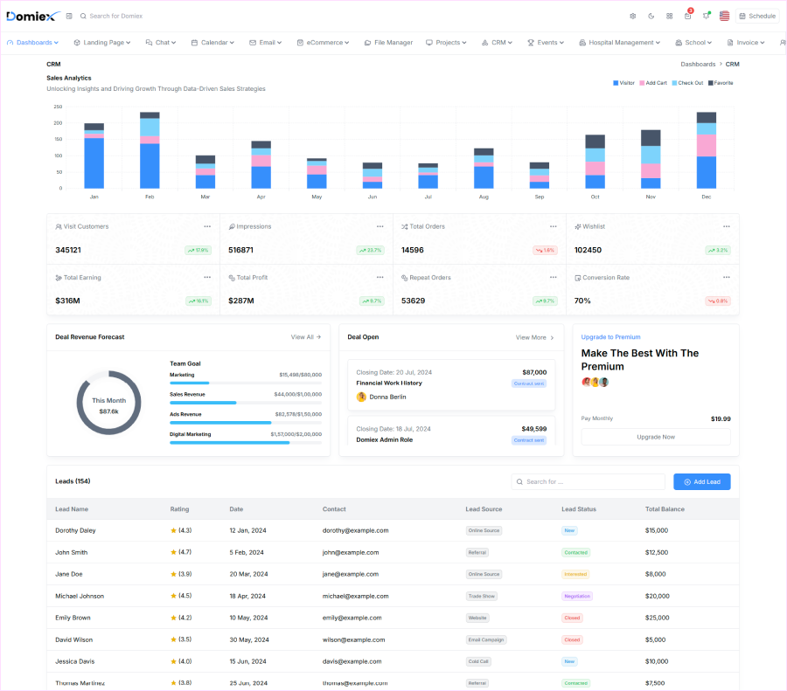
Task: Click the shopping bag icon with badge
Action: point(687,16)
